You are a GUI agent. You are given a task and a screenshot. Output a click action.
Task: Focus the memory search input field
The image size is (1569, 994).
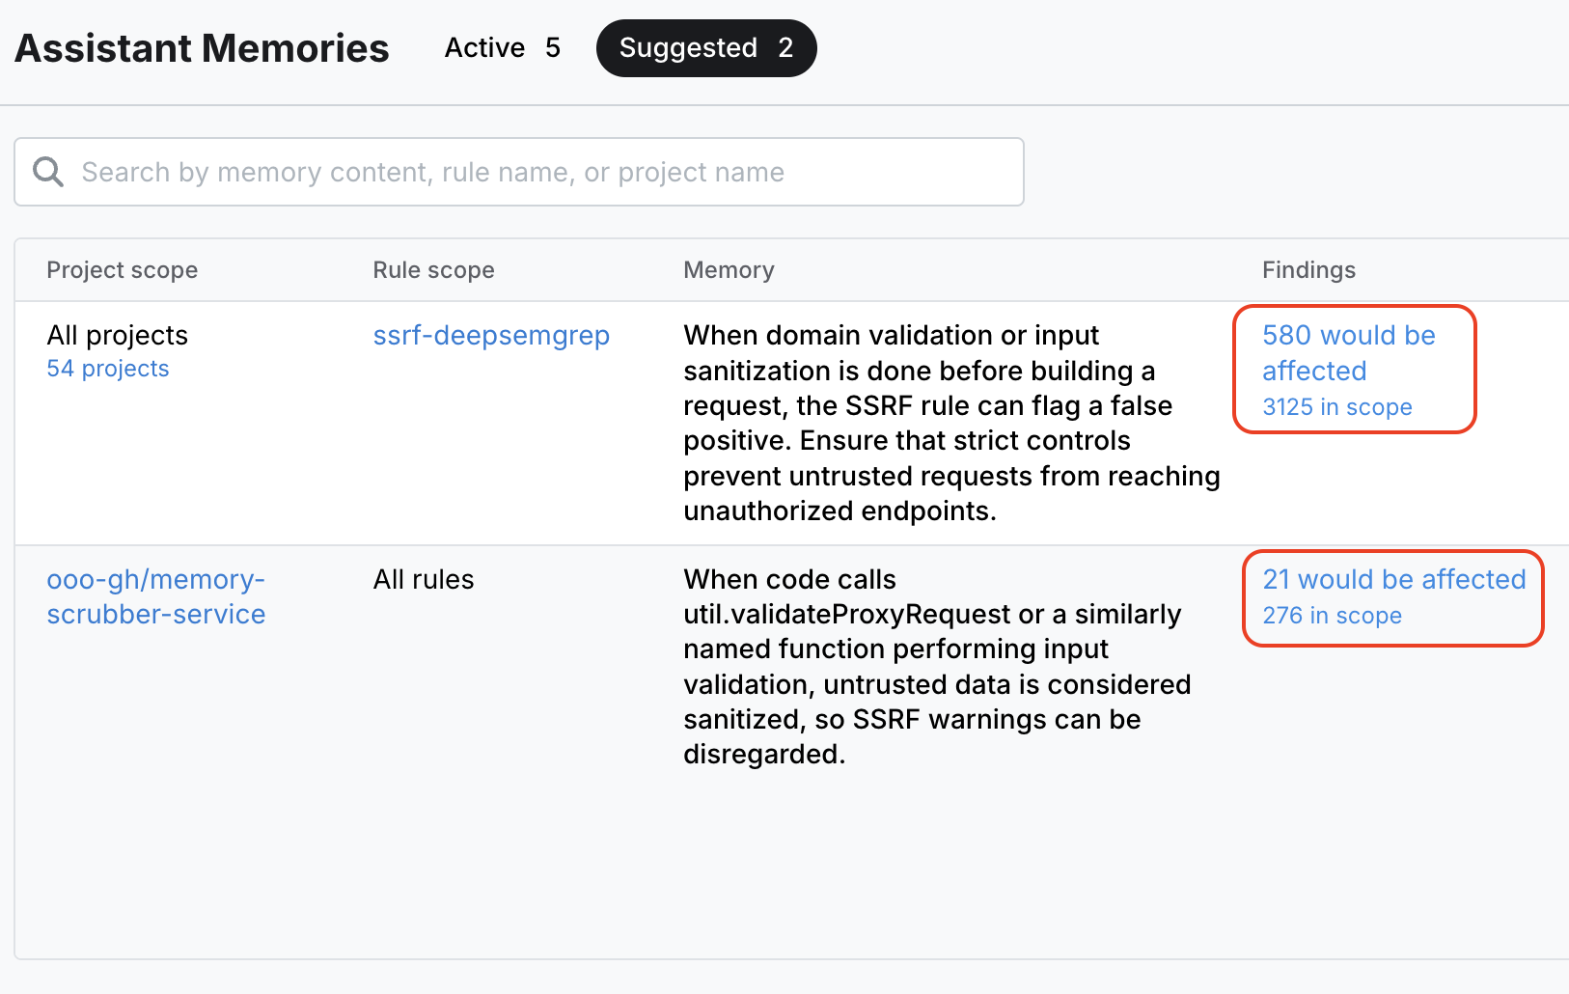pyautogui.click(x=540, y=172)
